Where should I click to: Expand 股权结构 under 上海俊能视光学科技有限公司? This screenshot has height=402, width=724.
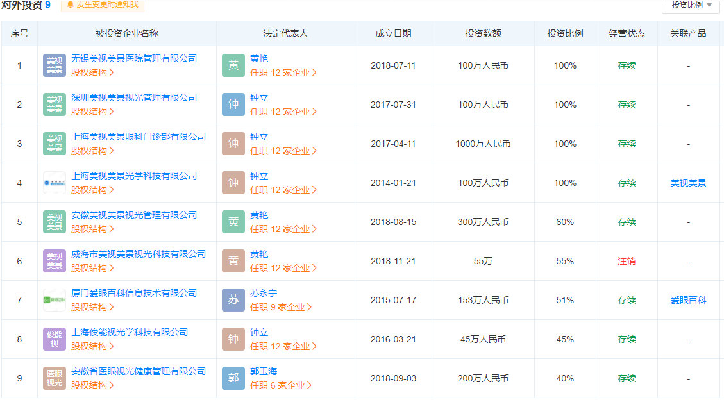pyautogui.click(x=92, y=346)
